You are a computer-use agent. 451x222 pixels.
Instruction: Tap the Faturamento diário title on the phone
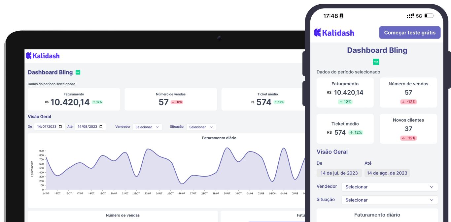point(377,215)
